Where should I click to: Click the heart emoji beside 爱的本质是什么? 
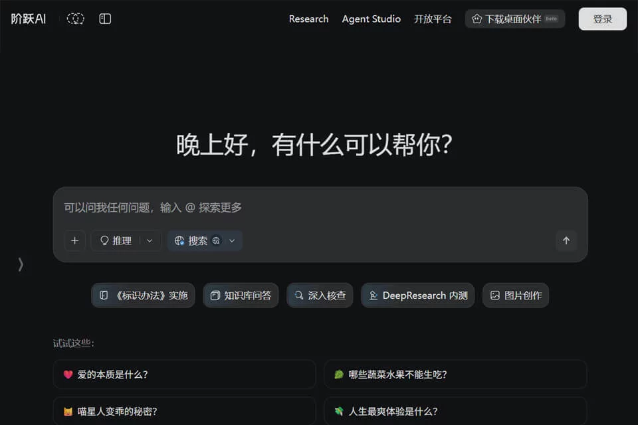tap(68, 375)
